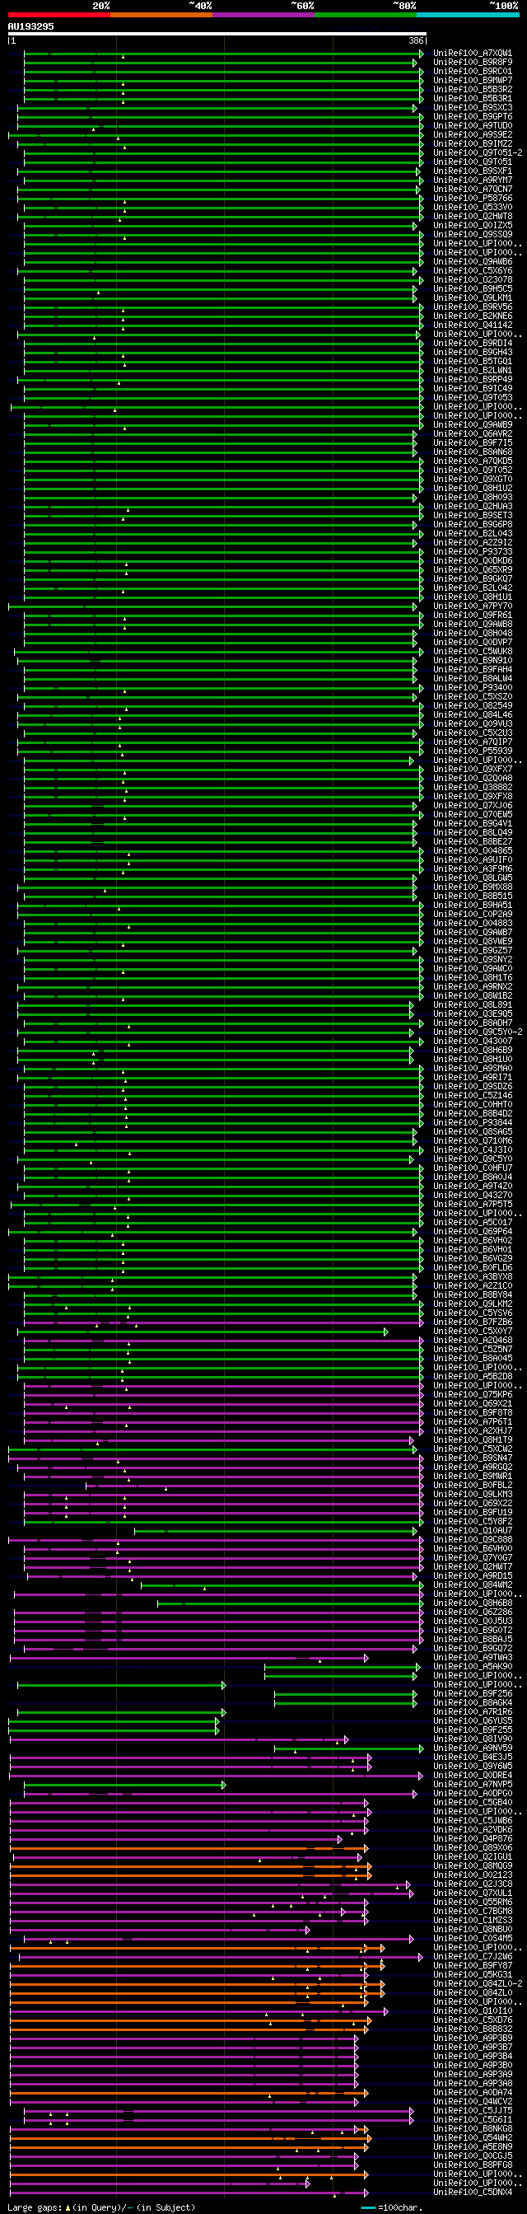Click the UniRef100_B9SXC3 label
Image resolution: width=527 pixels, height=2214 pixels.
pos(473,107)
